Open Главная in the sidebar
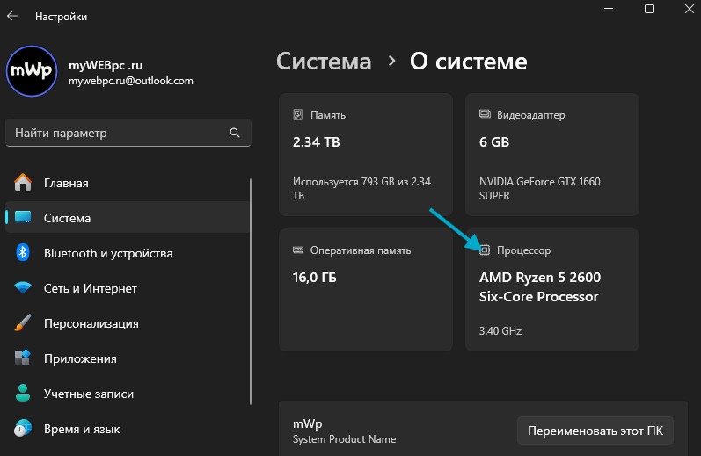Viewport: 701px width, 456px height. click(x=128, y=183)
